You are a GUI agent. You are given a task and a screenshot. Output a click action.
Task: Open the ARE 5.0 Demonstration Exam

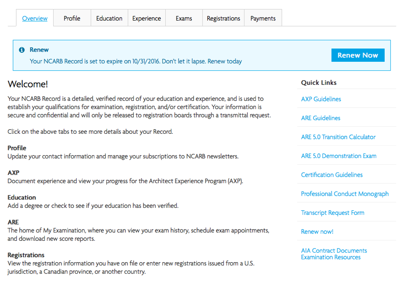click(x=338, y=156)
